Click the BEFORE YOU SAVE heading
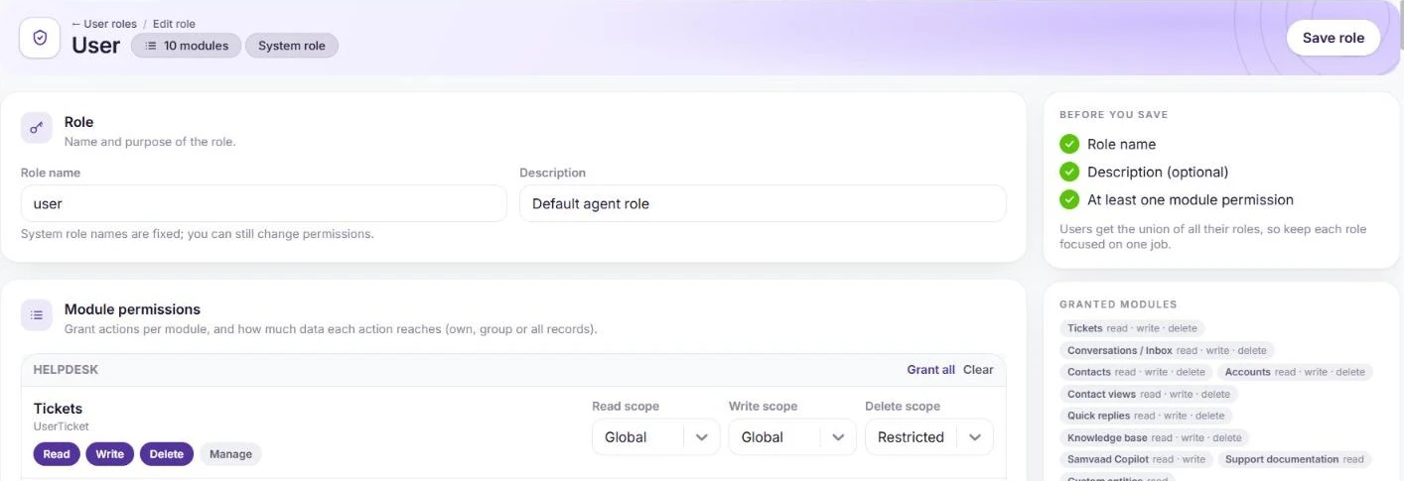 1113,115
